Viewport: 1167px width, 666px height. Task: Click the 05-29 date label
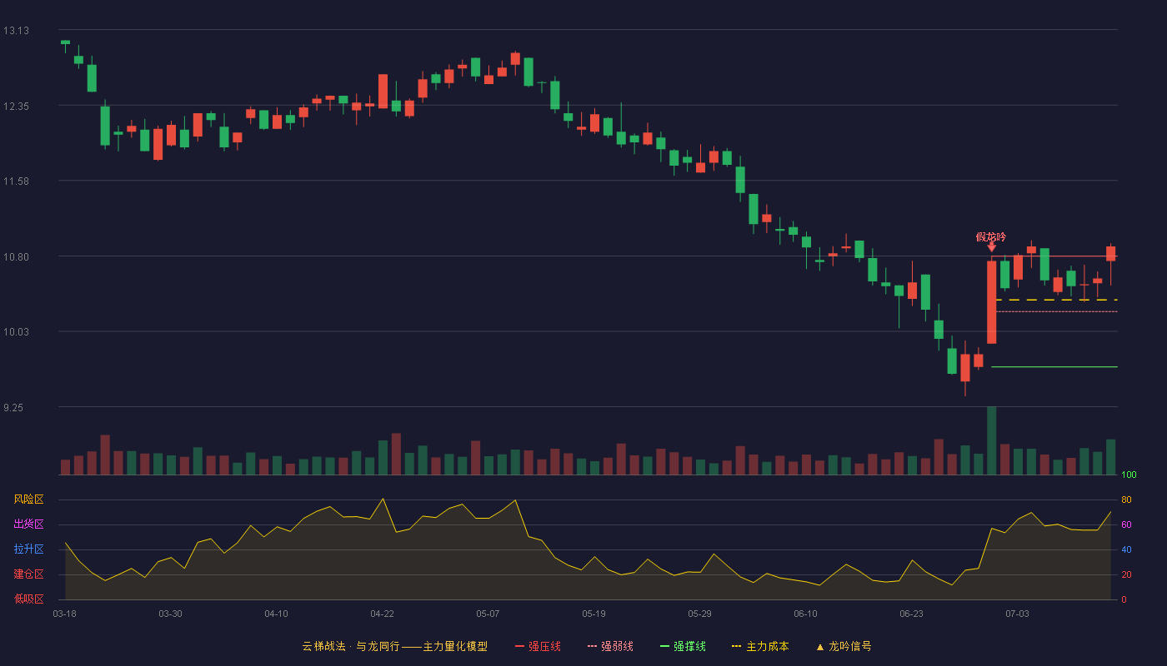tap(699, 614)
